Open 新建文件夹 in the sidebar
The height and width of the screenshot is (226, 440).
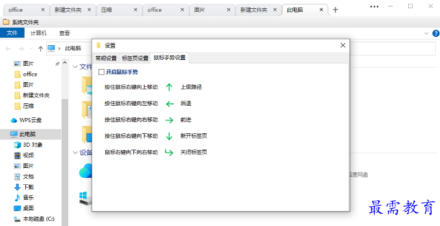pyautogui.click(x=32, y=95)
